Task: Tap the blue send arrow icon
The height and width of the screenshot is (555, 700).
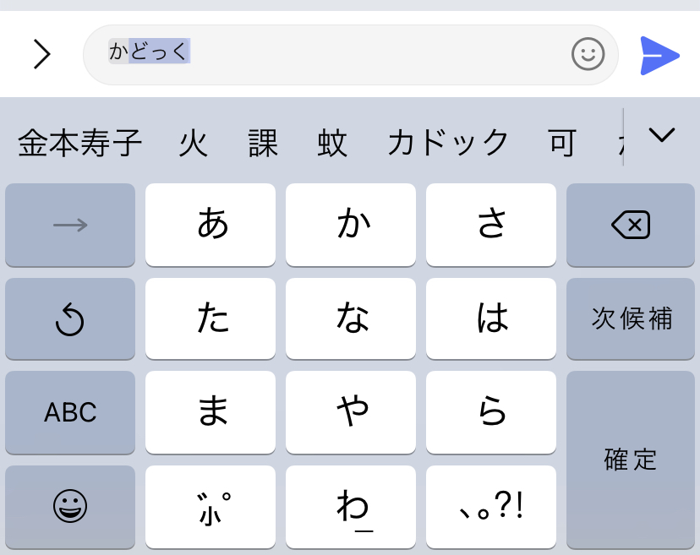Action: tap(659, 56)
